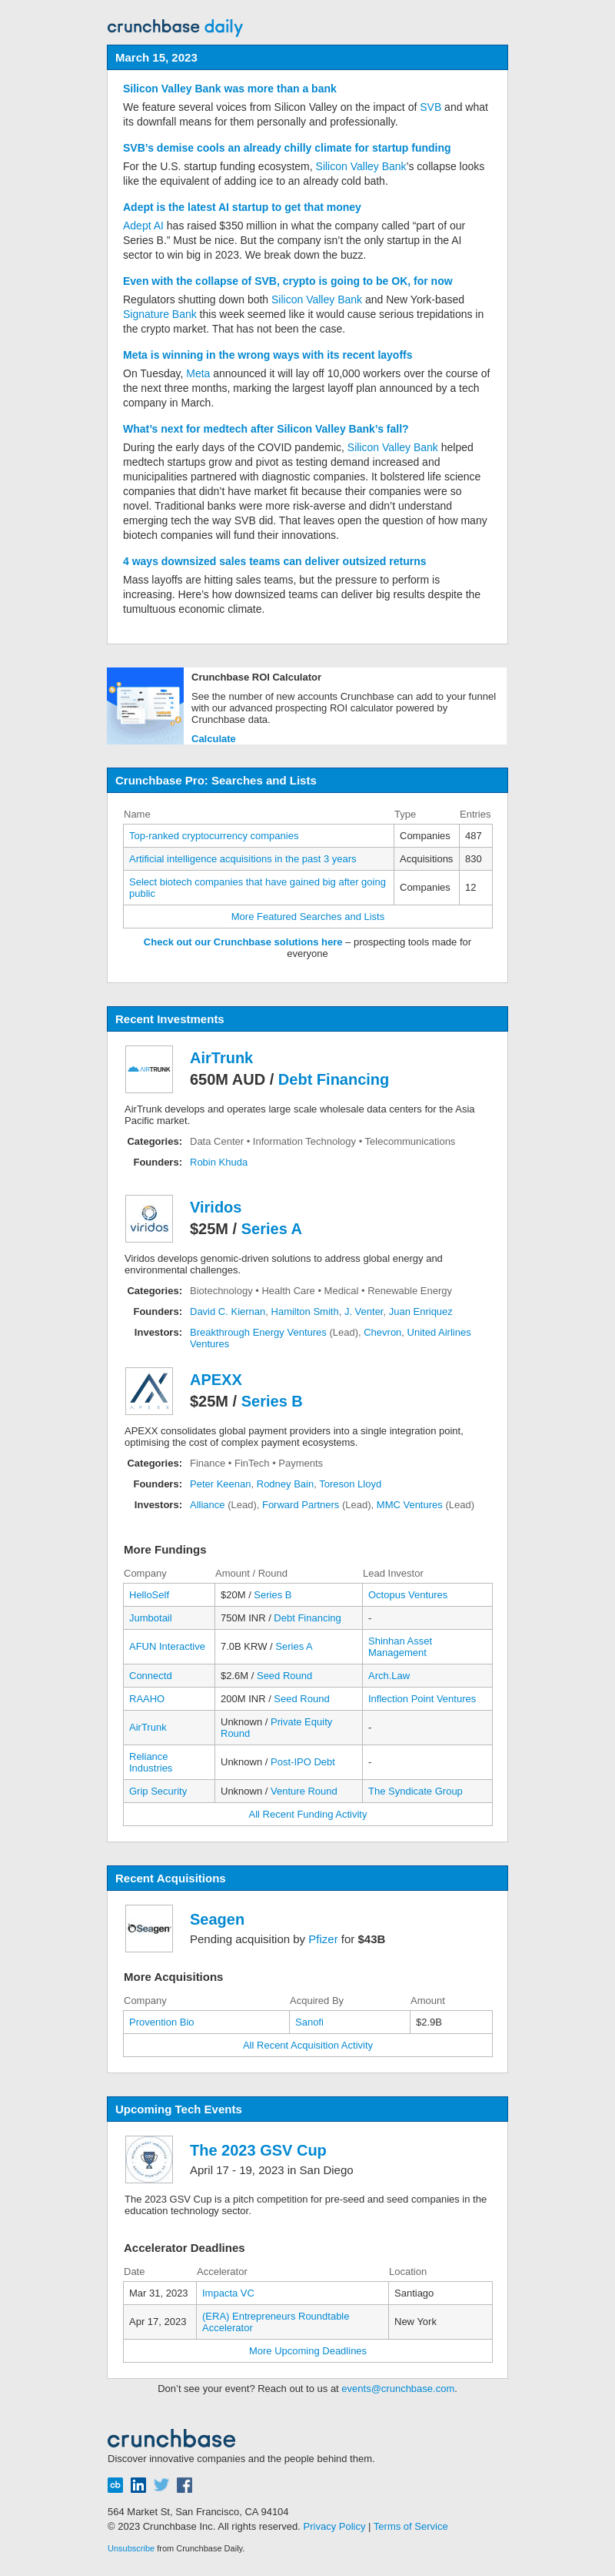This screenshot has height=2576, width=615.
Task: Open Top-ranked cryptocurrency companies list
Action: (x=214, y=836)
